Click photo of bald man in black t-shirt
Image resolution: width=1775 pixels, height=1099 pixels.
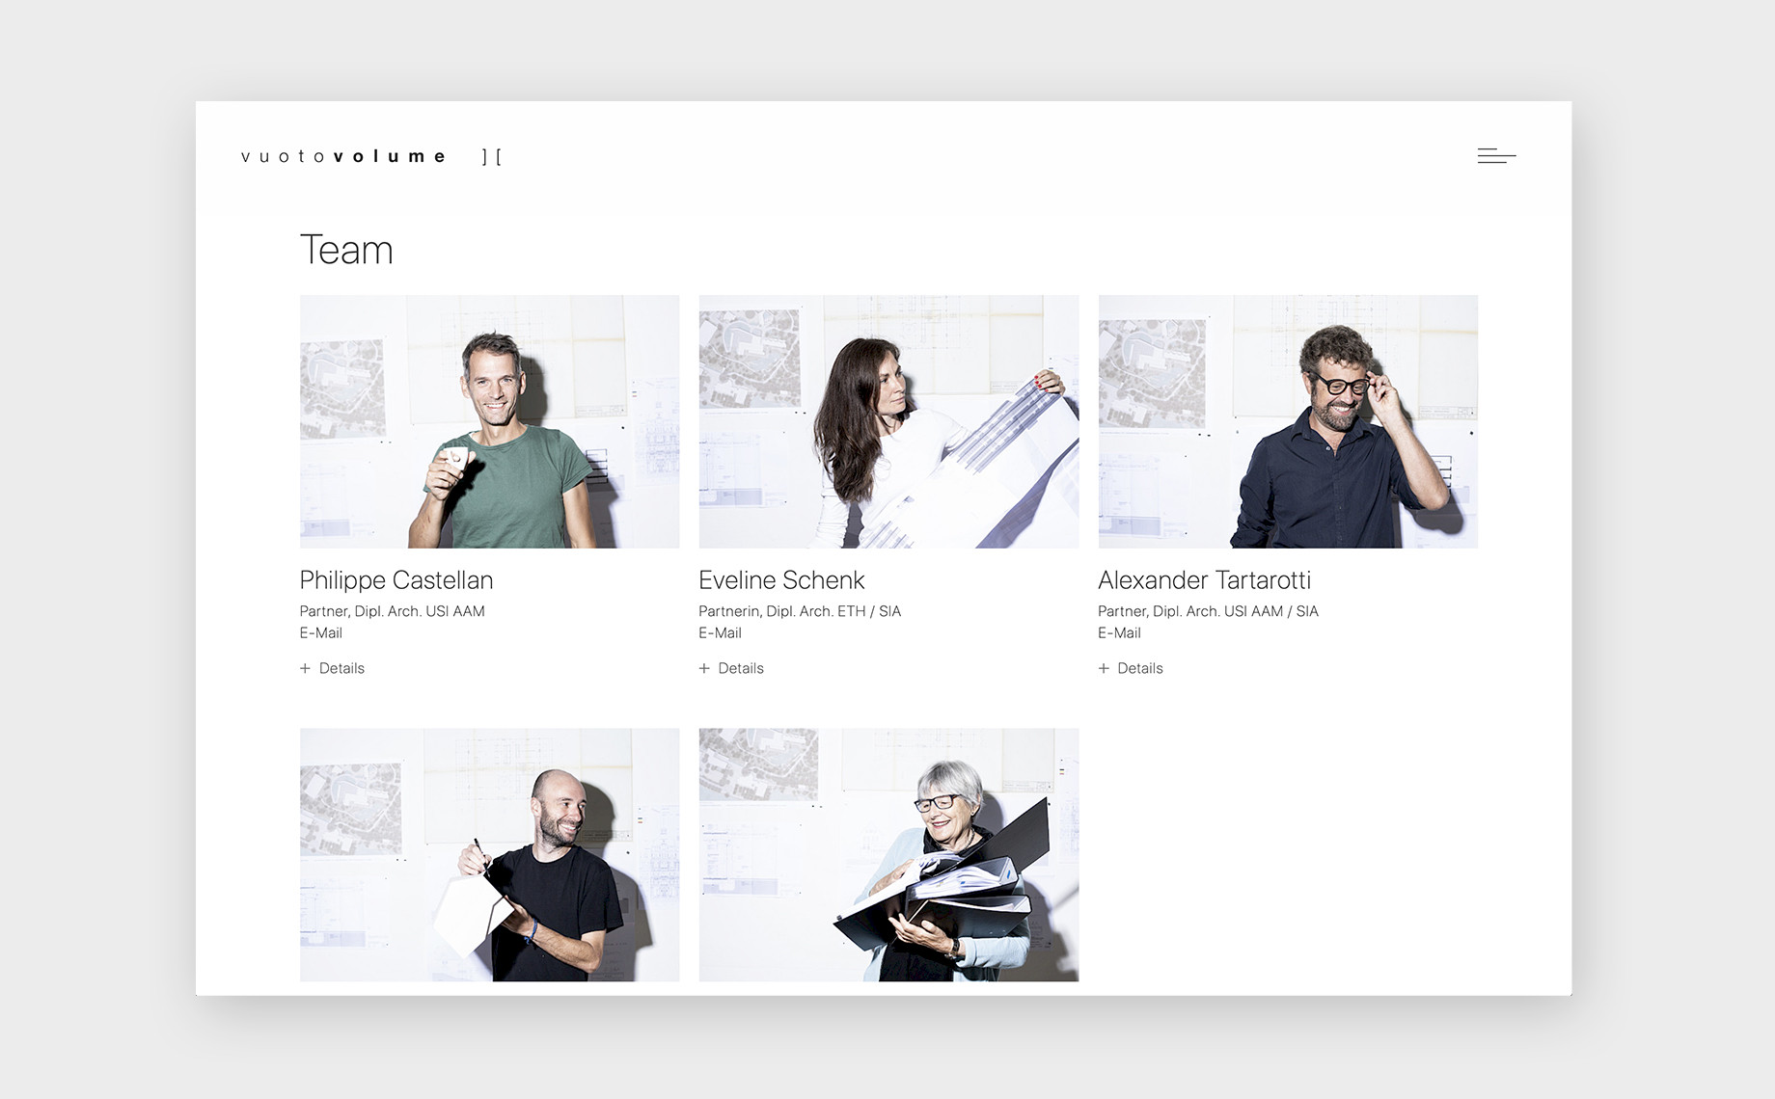[x=489, y=854]
